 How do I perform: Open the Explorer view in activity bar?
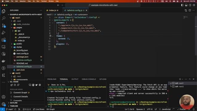[3, 11]
